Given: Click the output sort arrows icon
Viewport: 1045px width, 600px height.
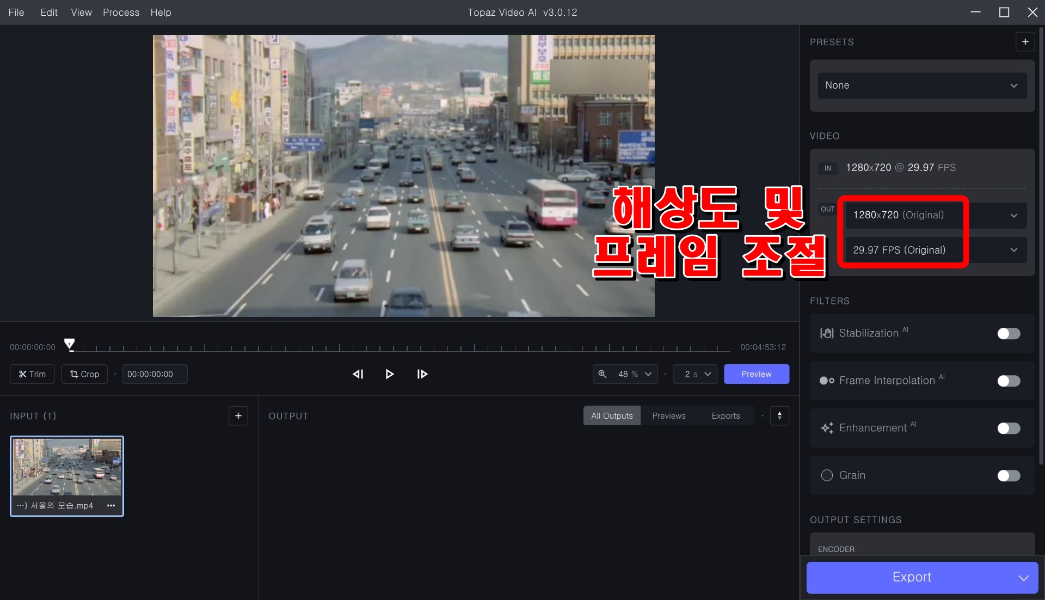Looking at the screenshot, I should pos(779,416).
